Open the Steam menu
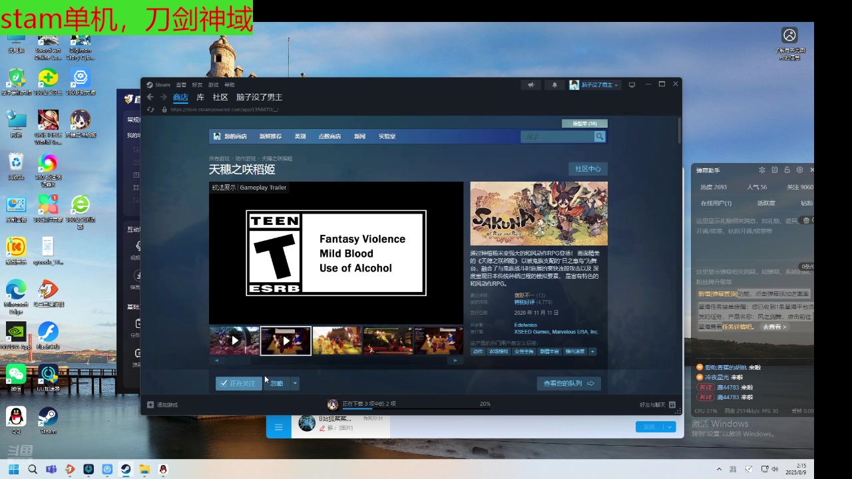 click(159, 84)
